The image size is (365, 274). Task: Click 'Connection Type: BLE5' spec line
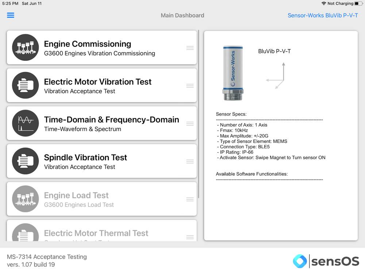243,147
